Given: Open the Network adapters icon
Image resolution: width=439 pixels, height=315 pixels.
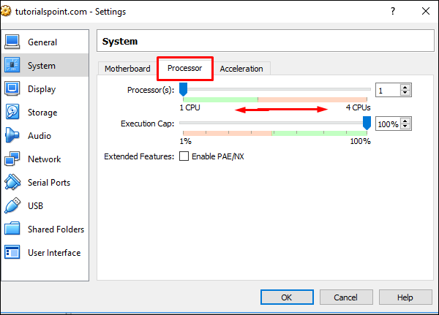Looking at the screenshot, I should [x=12, y=159].
